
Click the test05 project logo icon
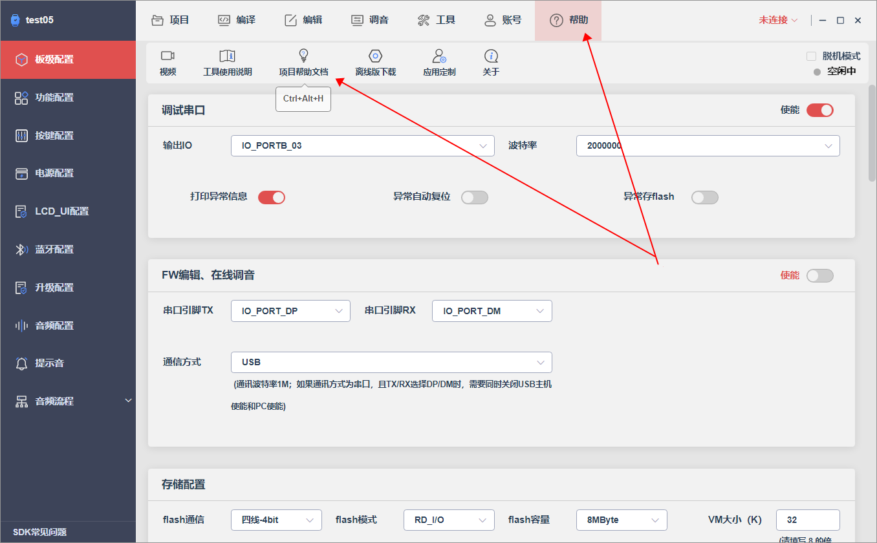click(16, 20)
